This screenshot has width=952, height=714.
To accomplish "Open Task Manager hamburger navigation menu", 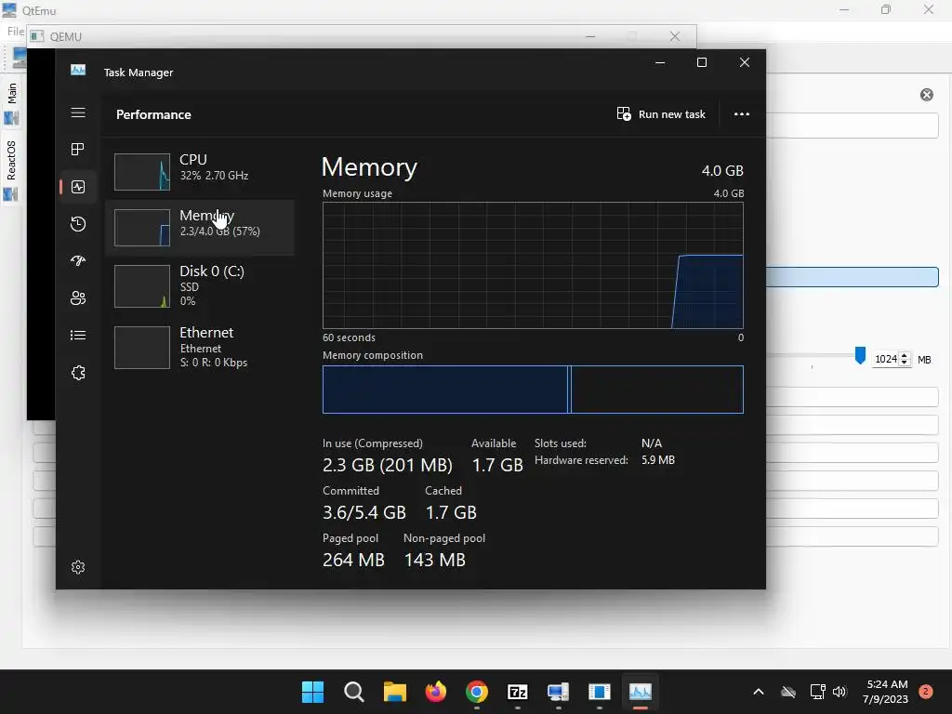I will pos(78,112).
